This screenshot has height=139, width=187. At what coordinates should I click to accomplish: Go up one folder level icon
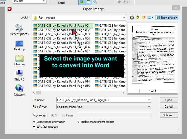pyautogui.click(x=138, y=17)
